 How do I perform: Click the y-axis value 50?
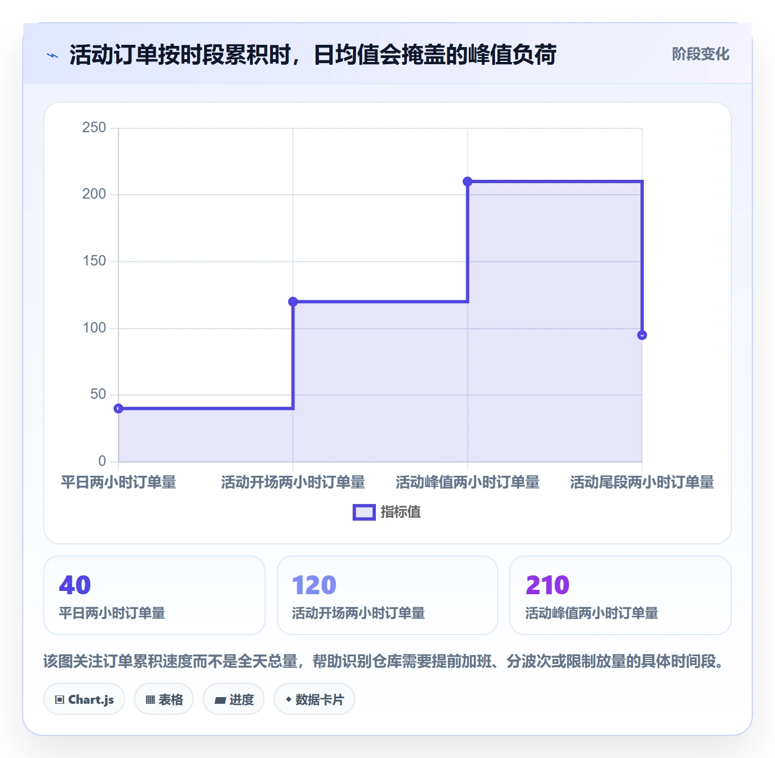[98, 394]
